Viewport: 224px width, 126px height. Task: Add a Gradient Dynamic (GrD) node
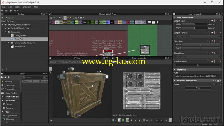(x=88, y=22)
